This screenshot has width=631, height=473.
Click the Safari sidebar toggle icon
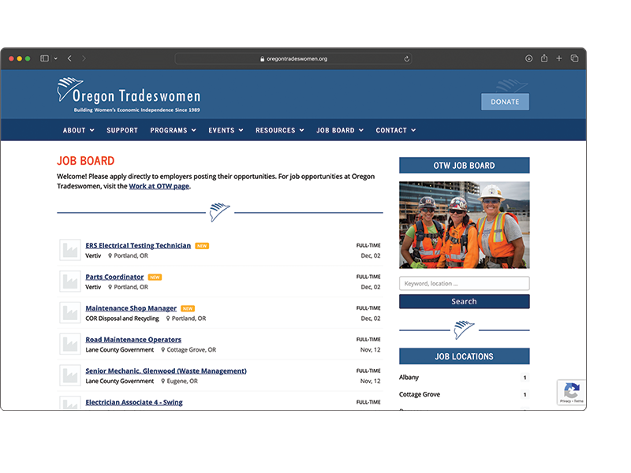[44, 58]
